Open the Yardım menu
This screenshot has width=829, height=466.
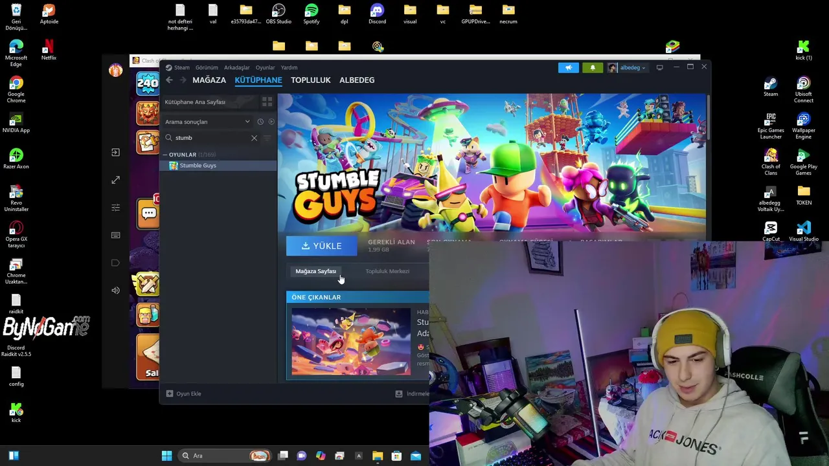click(x=289, y=67)
